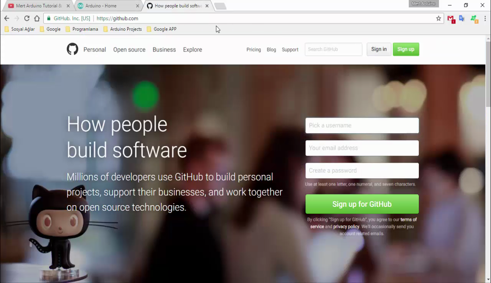Click the browser forward arrow
Viewport: 491px width, 283px height.
click(16, 18)
